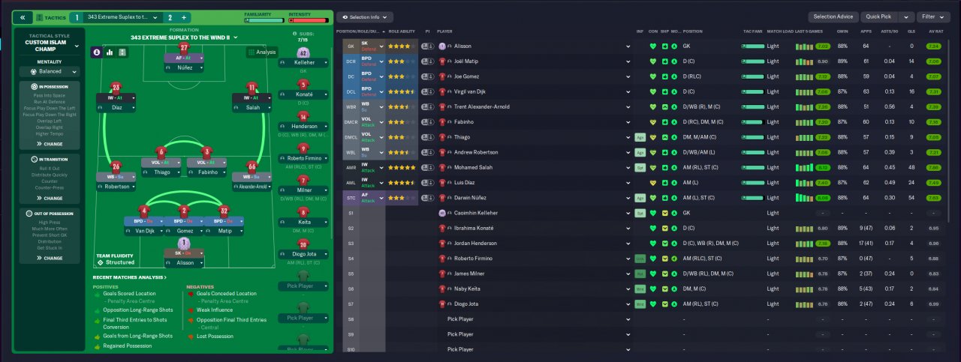
Task: Add a new tactic with plus icon
Action: [184, 17]
